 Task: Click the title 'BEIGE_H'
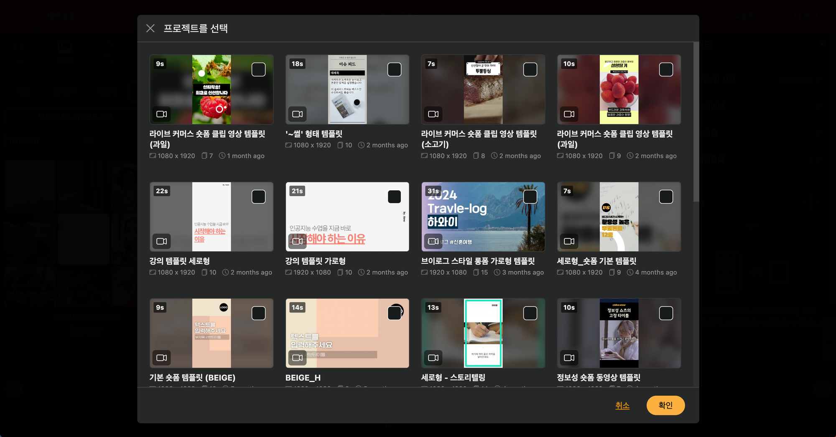303,378
